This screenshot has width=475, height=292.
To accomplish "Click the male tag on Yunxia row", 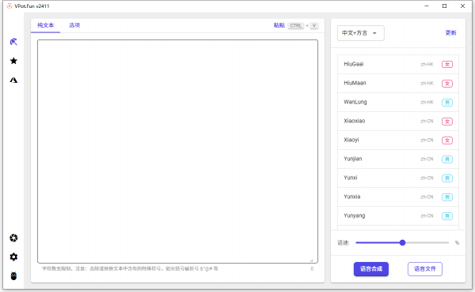I will (x=447, y=197).
